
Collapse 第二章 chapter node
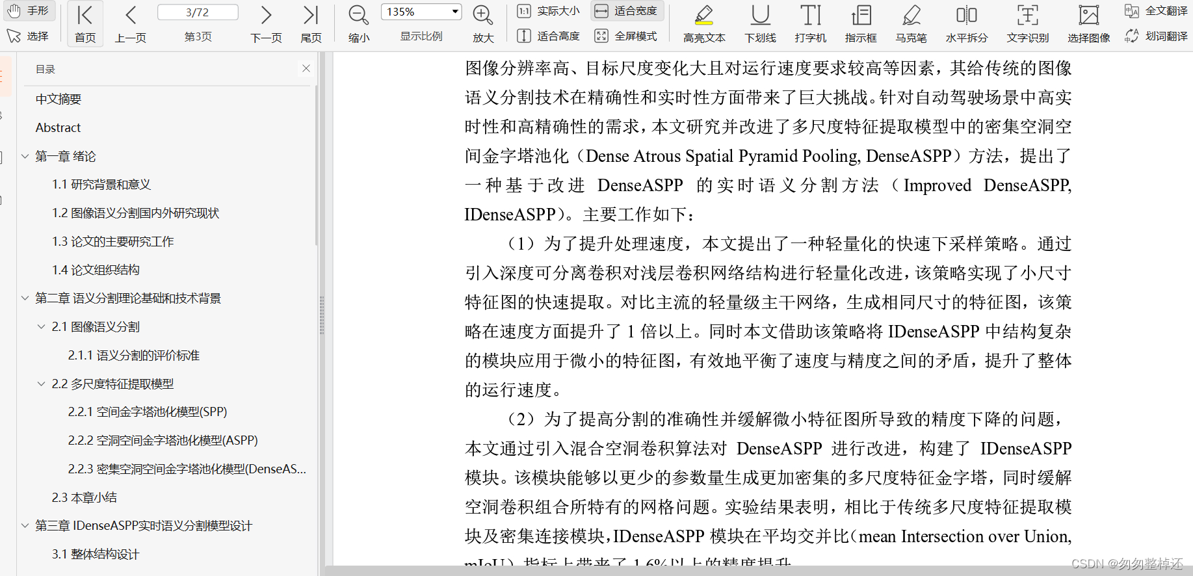pyautogui.click(x=25, y=298)
